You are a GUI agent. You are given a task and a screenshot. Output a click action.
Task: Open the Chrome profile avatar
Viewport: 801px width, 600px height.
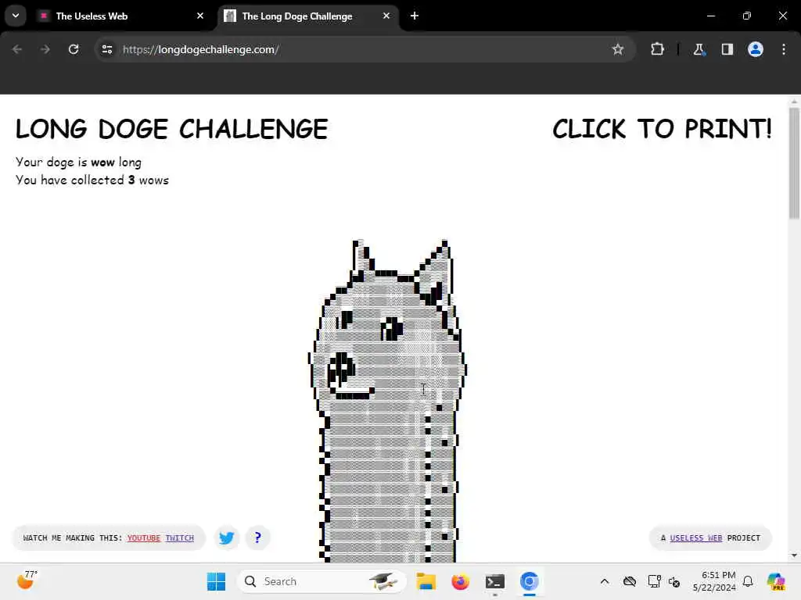(x=756, y=49)
